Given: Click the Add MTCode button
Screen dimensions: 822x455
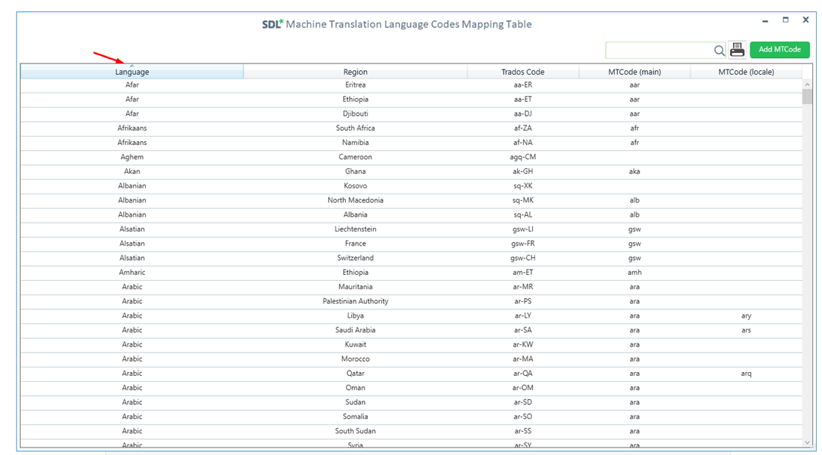Looking at the screenshot, I should (x=779, y=49).
